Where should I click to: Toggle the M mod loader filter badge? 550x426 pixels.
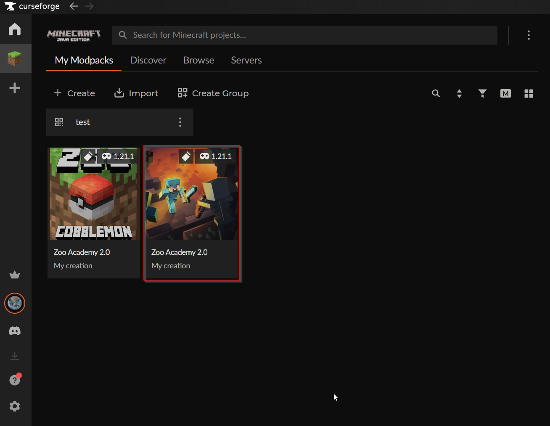point(505,93)
